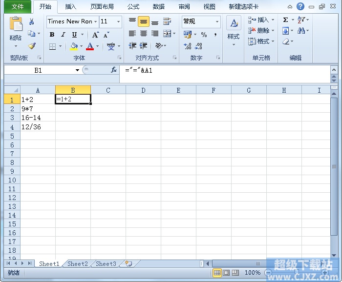The image size is (342, 282).
Task: Switch to Page Break Preview
Action: tap(235, 272)
